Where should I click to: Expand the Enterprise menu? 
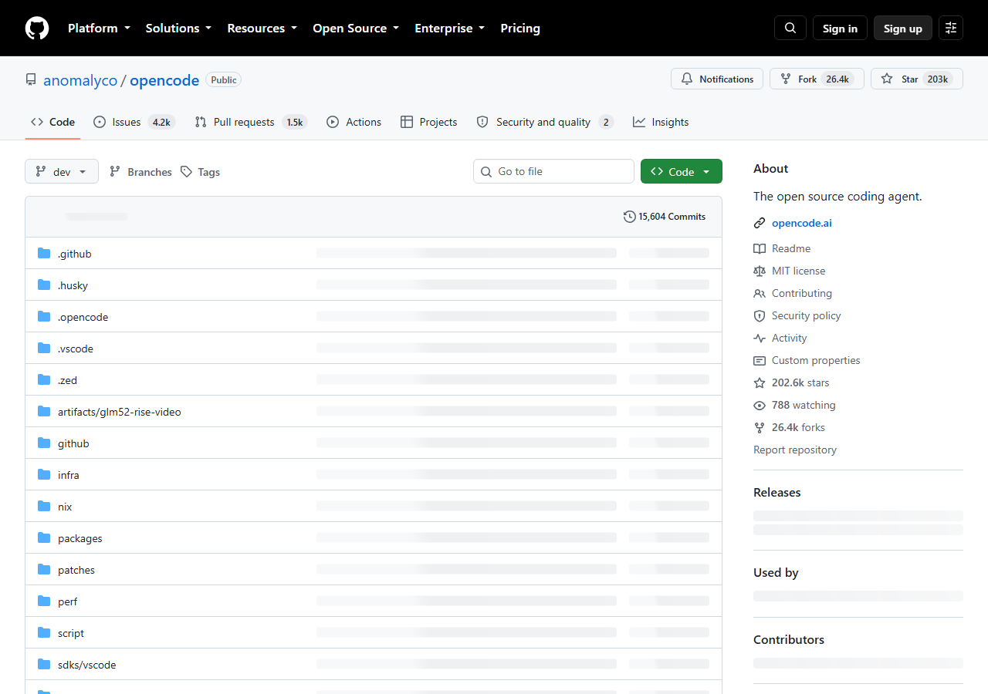[x=450, y=28]
